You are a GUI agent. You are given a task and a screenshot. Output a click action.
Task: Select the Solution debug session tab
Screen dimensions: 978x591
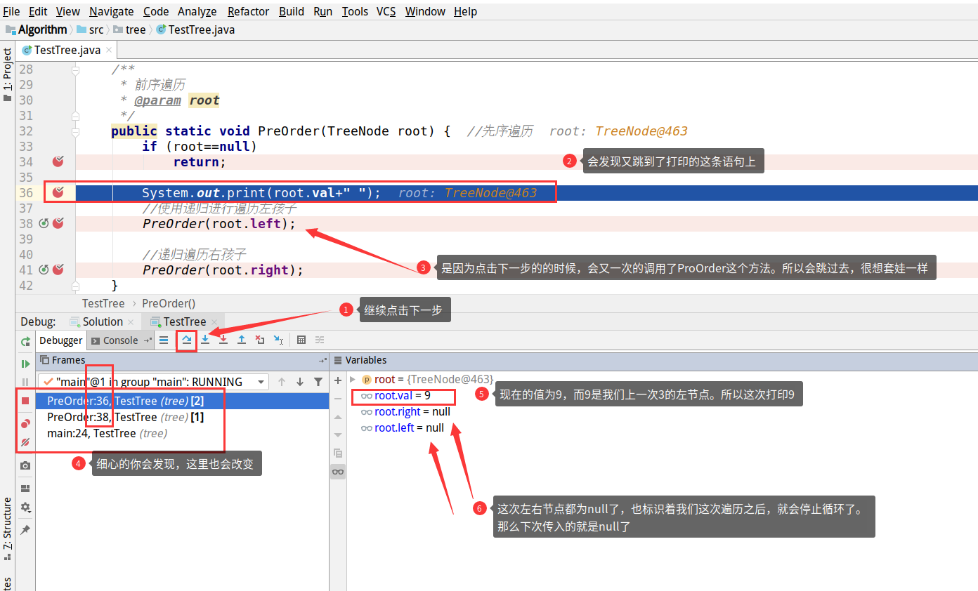(103, 321)
